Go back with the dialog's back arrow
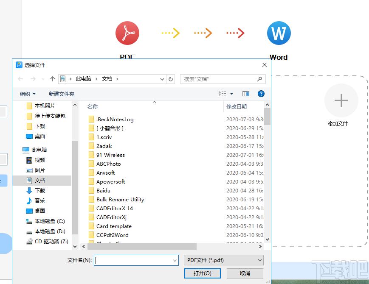This screenshot has width=369, height=284. pos(20,79)
